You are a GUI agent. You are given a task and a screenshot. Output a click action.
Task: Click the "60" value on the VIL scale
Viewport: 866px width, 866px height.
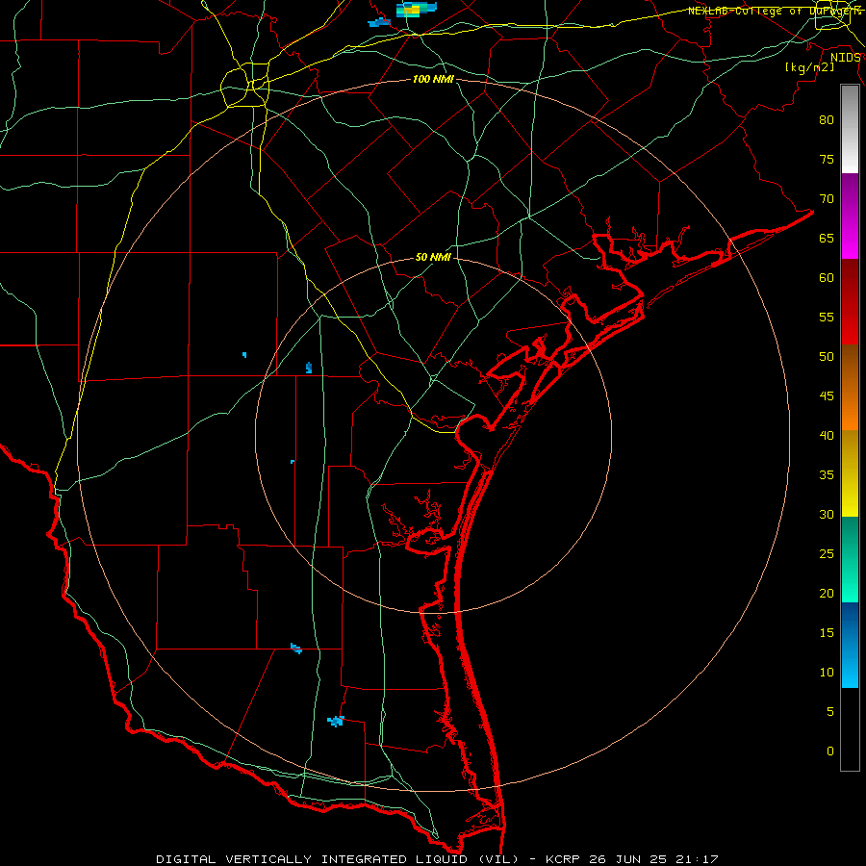pos(827,278)
